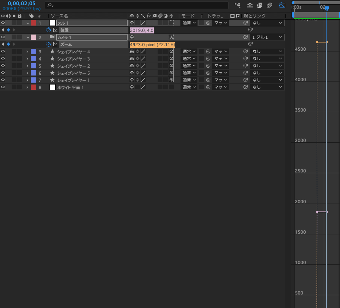Image resolution: width=340 pixels, height=308 pixels.
Task: Expand ホワイト 平面 1 layer
Action: tap(27, 87)
